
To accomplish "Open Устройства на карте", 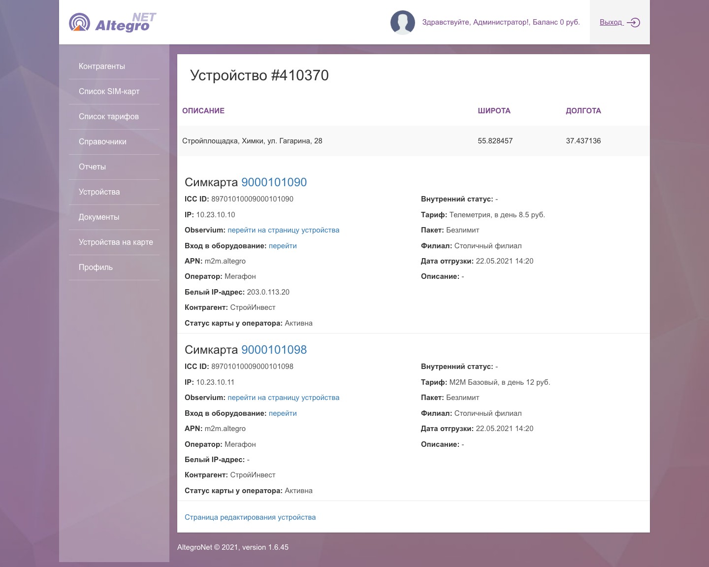I will 116,242.
